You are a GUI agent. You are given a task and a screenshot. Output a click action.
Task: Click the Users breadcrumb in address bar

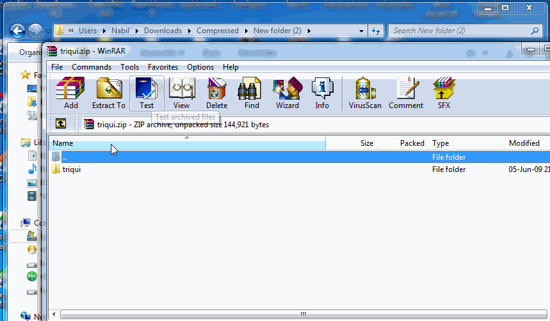[87, 31]
